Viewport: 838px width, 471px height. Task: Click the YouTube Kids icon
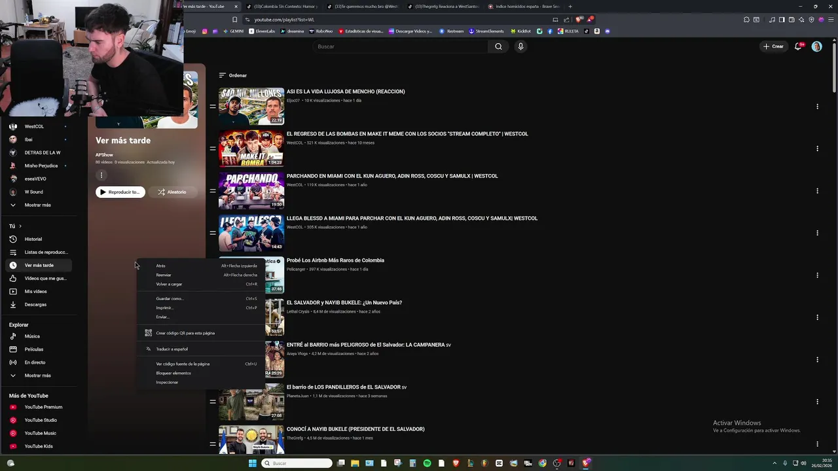(13, 446)
